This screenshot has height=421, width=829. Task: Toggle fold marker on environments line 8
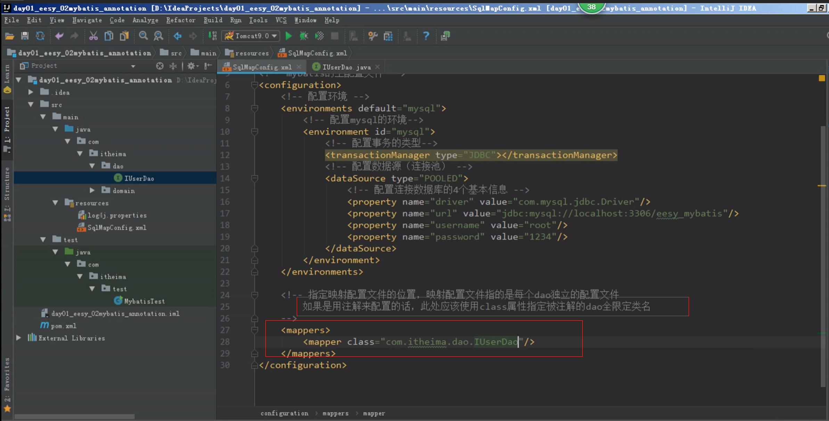[x=254, y=108]
